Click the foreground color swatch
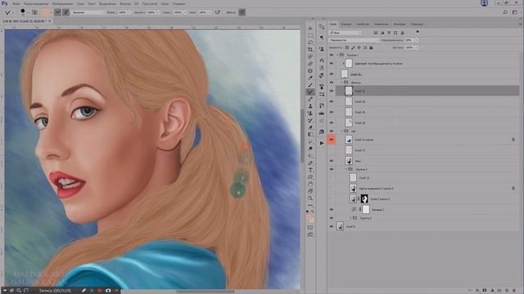 (x=309, y=217)
